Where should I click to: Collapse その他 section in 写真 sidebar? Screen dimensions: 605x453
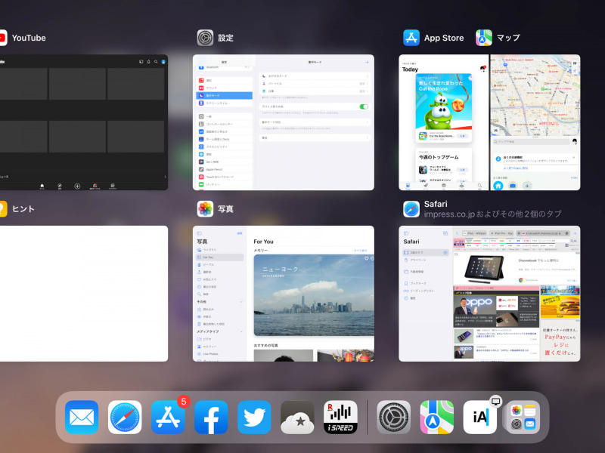(241, 302)
